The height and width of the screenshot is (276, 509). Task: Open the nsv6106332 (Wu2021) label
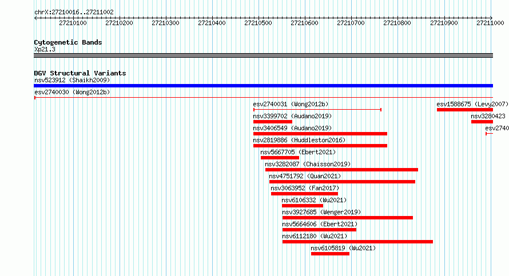(x=314, y=200)
